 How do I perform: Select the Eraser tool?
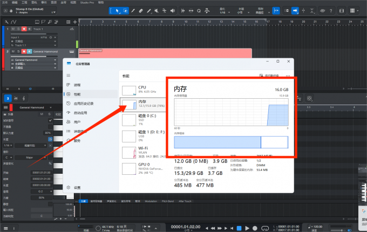tap(141, 11)
